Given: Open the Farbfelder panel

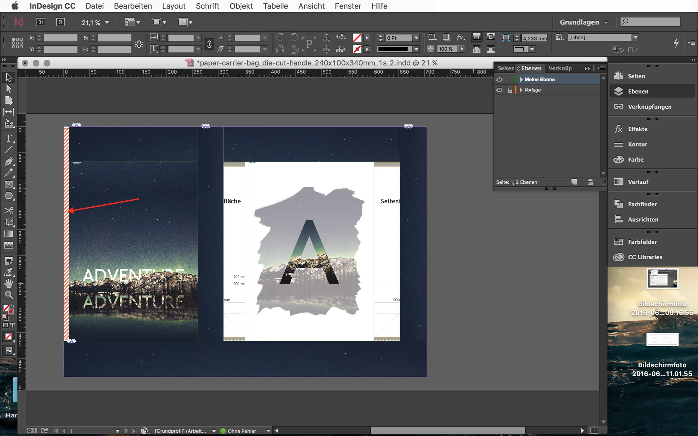Looking at the screenshot, I should pos(642,242).
